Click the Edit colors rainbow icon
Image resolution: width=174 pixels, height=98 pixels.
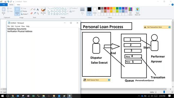pos(130,10)
